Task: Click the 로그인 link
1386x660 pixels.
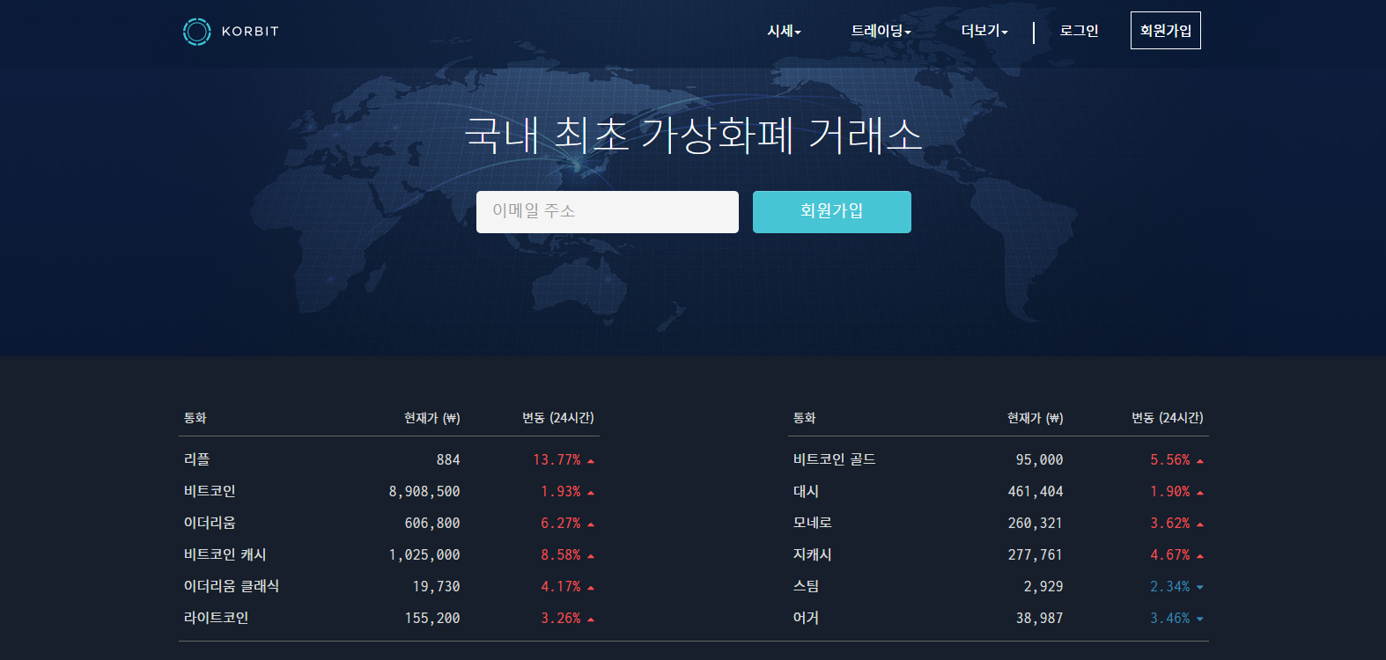Action: tap(1079, 31)
